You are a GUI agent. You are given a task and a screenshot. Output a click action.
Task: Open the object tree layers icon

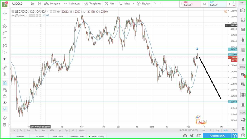point(5,118)
